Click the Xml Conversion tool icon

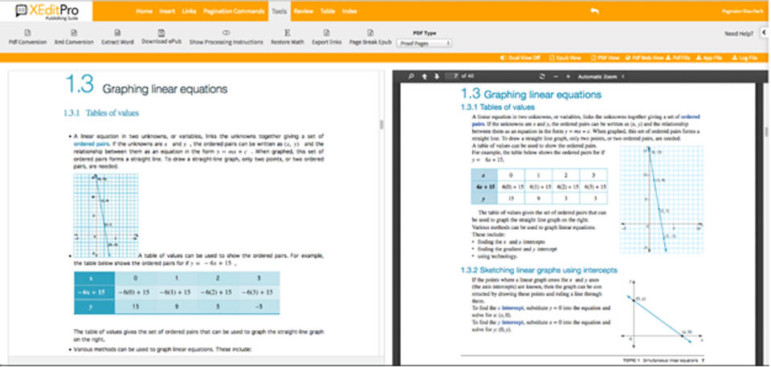73,33
